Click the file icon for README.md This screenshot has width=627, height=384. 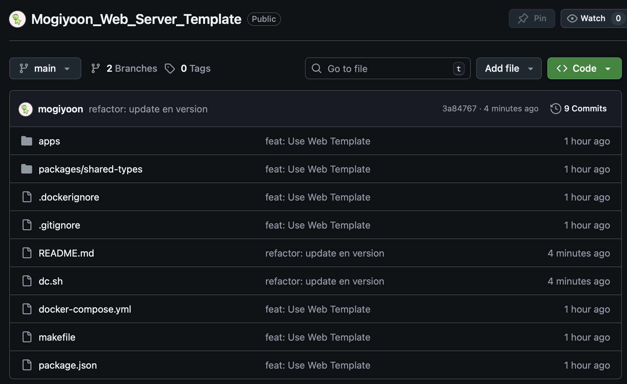point(27,253)
